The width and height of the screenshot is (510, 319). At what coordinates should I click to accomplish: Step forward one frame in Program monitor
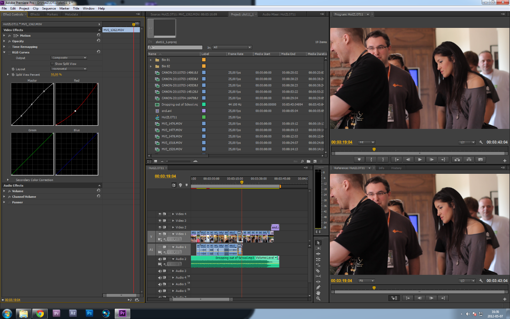pyautogui.click(x=432, y=159)
